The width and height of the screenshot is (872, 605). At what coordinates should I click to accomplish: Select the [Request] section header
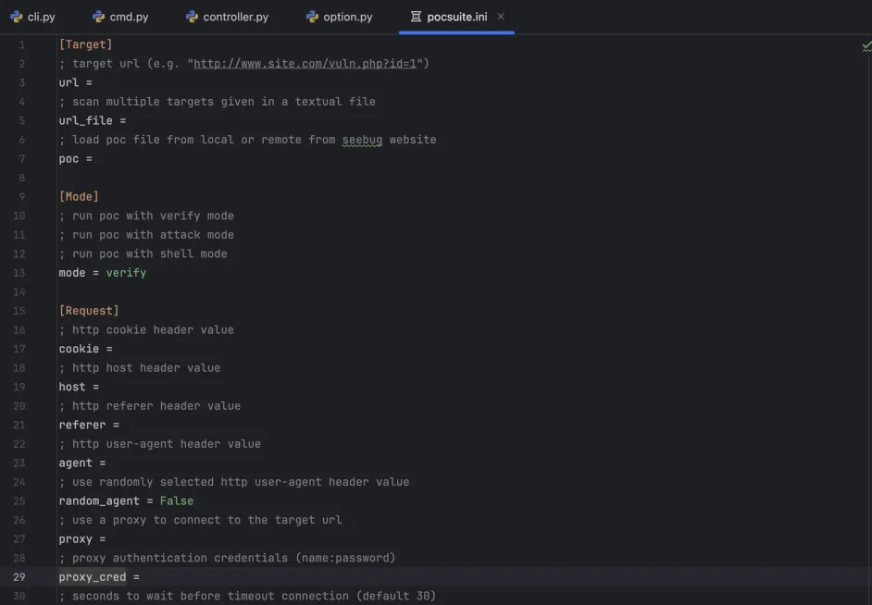click(89, 311)
